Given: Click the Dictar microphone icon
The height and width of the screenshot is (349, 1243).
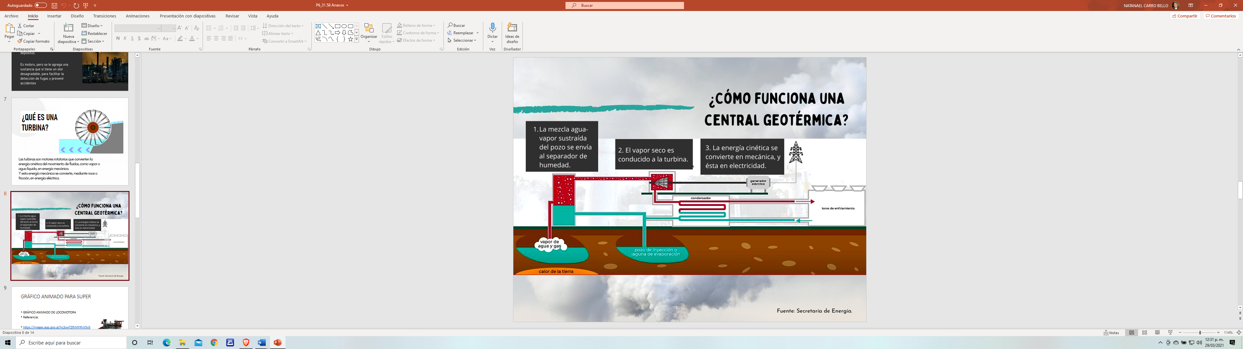Looking at the screenshot, I should [492, 28].
